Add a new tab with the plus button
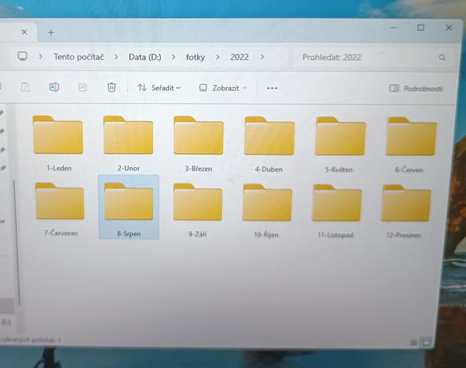Screen dimensions: 466x368 [x=51, y=32]
